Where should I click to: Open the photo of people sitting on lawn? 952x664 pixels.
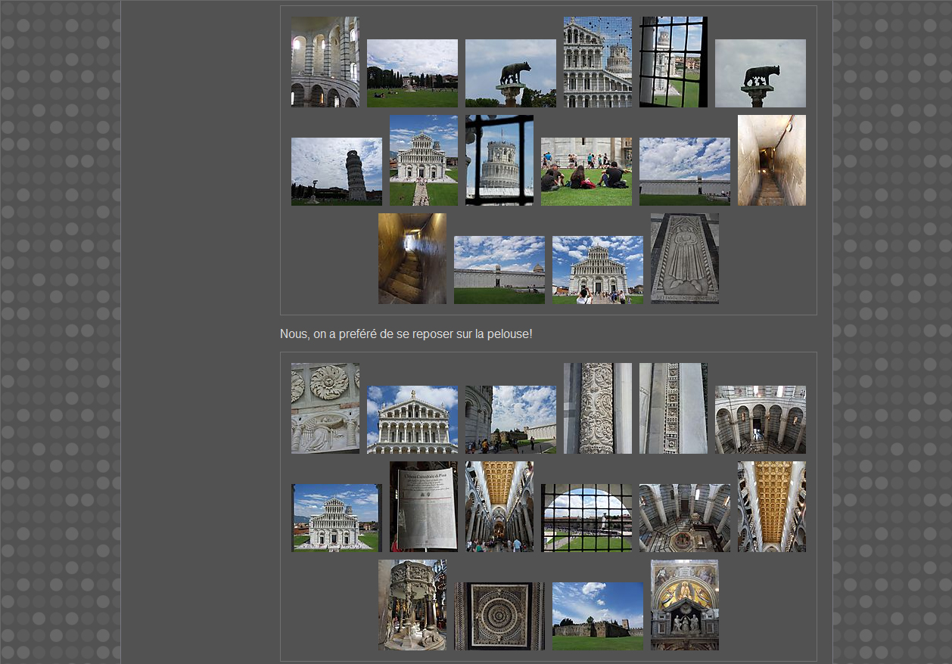point(586,172)
